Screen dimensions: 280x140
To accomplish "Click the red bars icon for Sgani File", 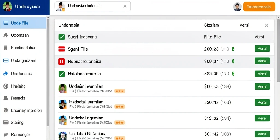I will (x=62, y=49).
